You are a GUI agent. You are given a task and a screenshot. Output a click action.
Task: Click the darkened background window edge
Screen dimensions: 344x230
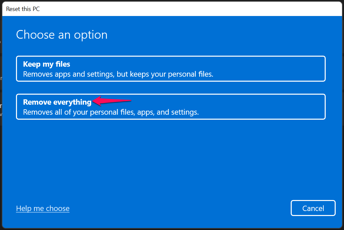coord(1,117)
